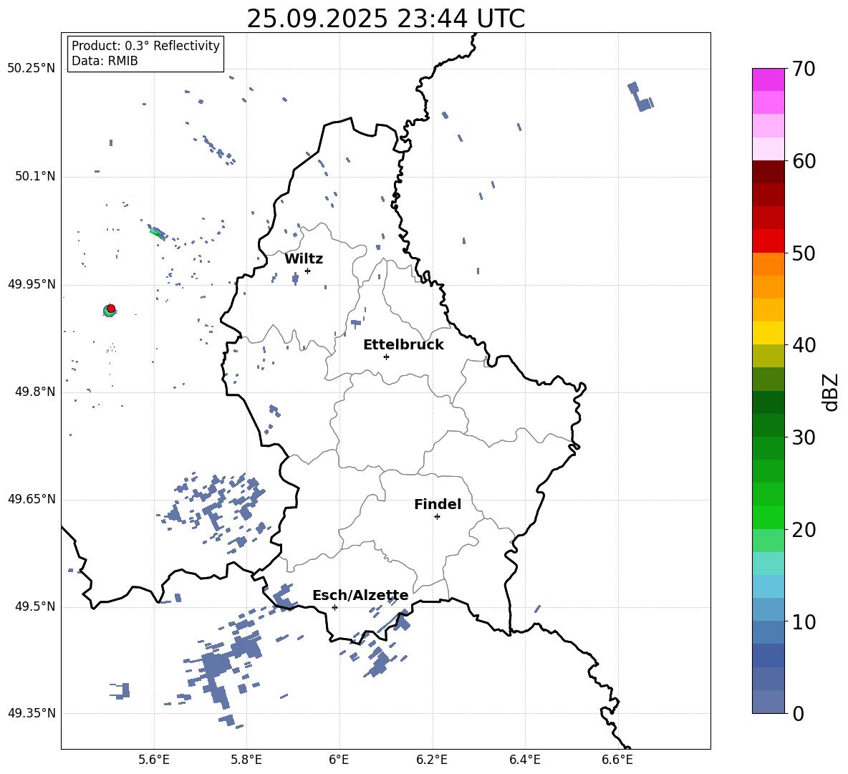Click the 5.6°E longitude label
The image size is (848, 774).
click(x=153, y=760)
